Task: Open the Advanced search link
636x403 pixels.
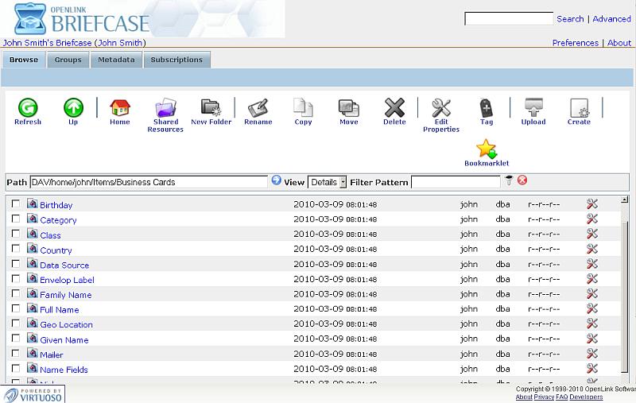Action: coord(611,19)
